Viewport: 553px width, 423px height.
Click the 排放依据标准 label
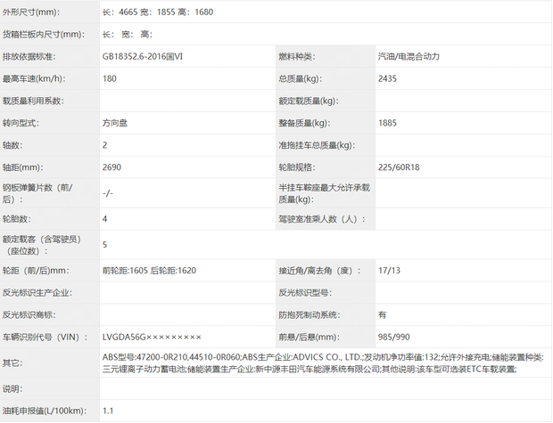tap(29, 57)
